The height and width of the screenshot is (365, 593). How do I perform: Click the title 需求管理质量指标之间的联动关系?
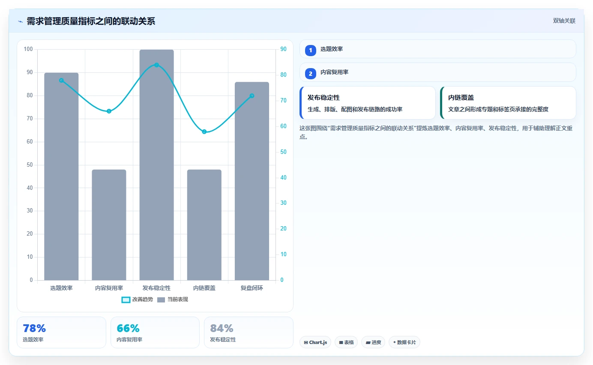[x=91, y=21]
